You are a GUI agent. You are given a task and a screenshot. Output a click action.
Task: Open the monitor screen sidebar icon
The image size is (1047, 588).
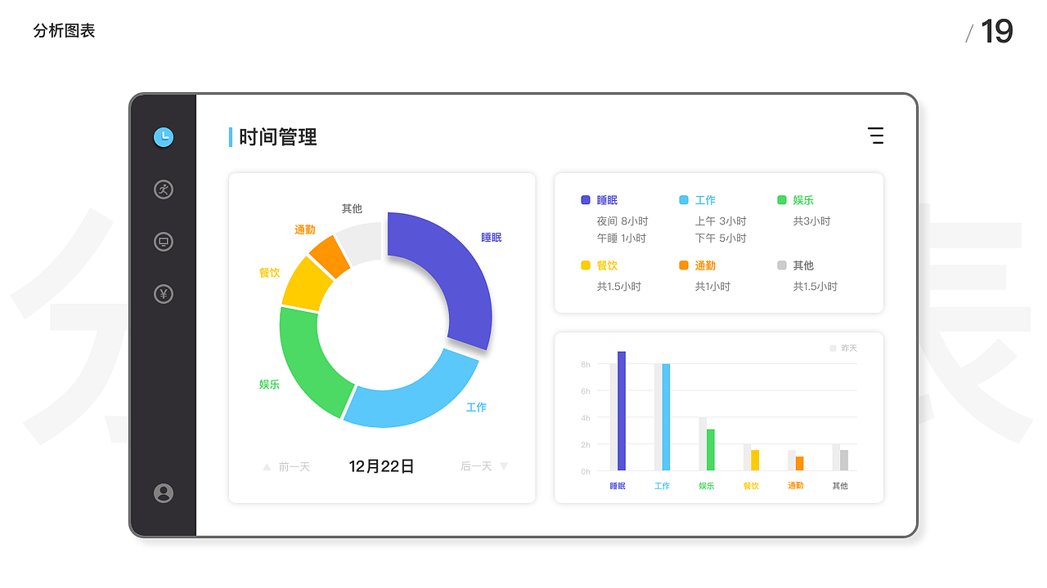tap(164, 242)
